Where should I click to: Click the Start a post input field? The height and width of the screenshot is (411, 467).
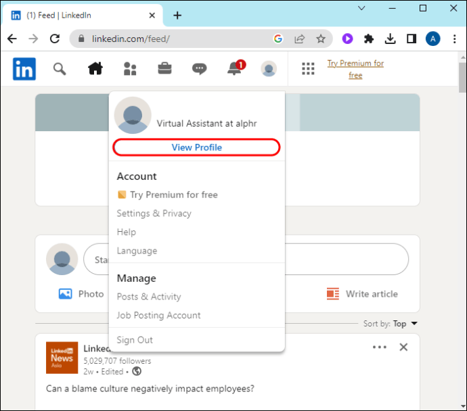(x=246, y=260)
